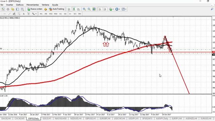Select the double red up-arrows chart object

coord(106,44)
